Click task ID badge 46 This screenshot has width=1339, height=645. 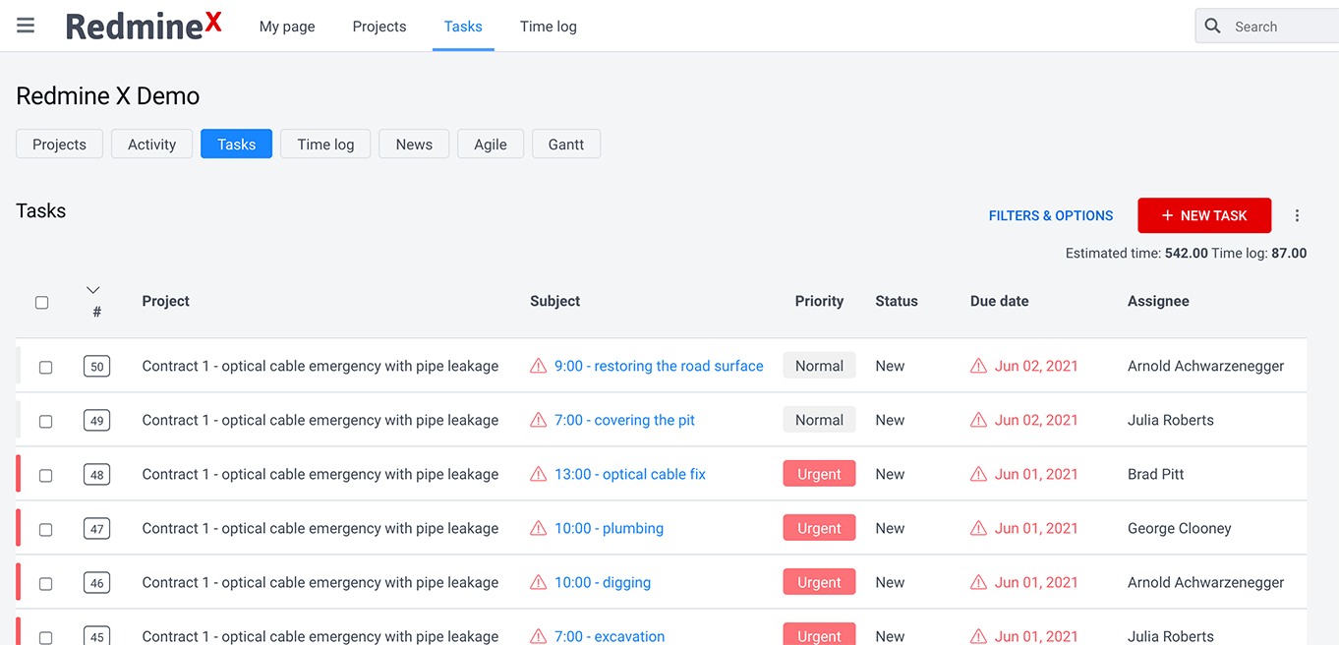tap(96, 583)
